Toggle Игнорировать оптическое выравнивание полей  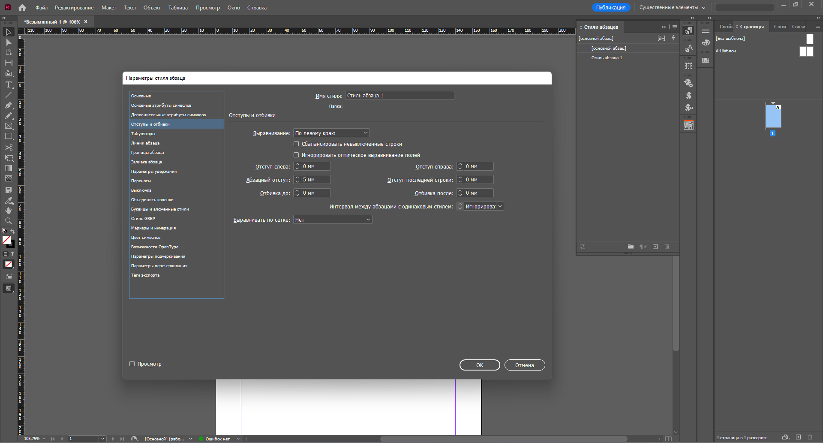point(296,155)
